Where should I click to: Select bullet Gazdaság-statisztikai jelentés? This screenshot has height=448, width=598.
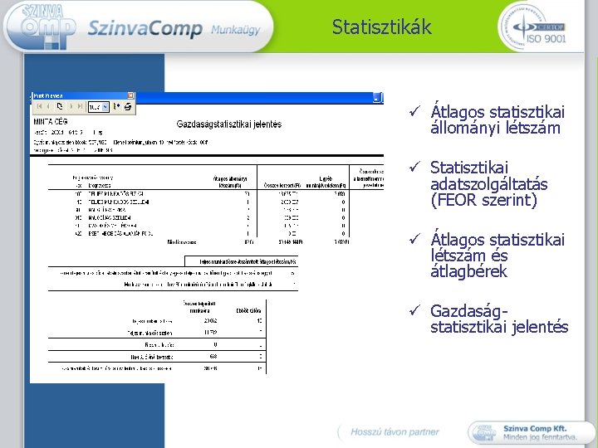[x=499, y=319]
